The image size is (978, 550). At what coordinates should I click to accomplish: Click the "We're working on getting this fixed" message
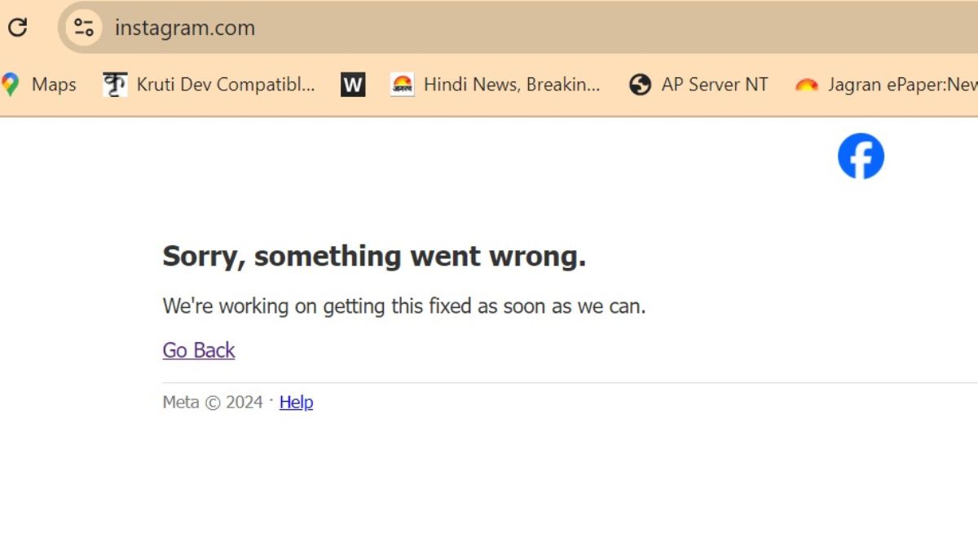click(403, 306)
